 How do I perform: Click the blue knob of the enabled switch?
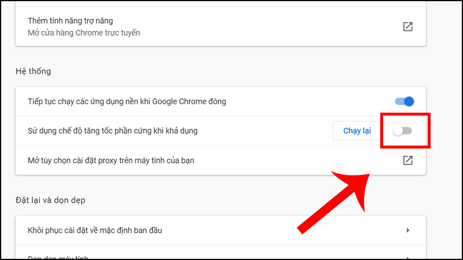click(x=409, y=102)
